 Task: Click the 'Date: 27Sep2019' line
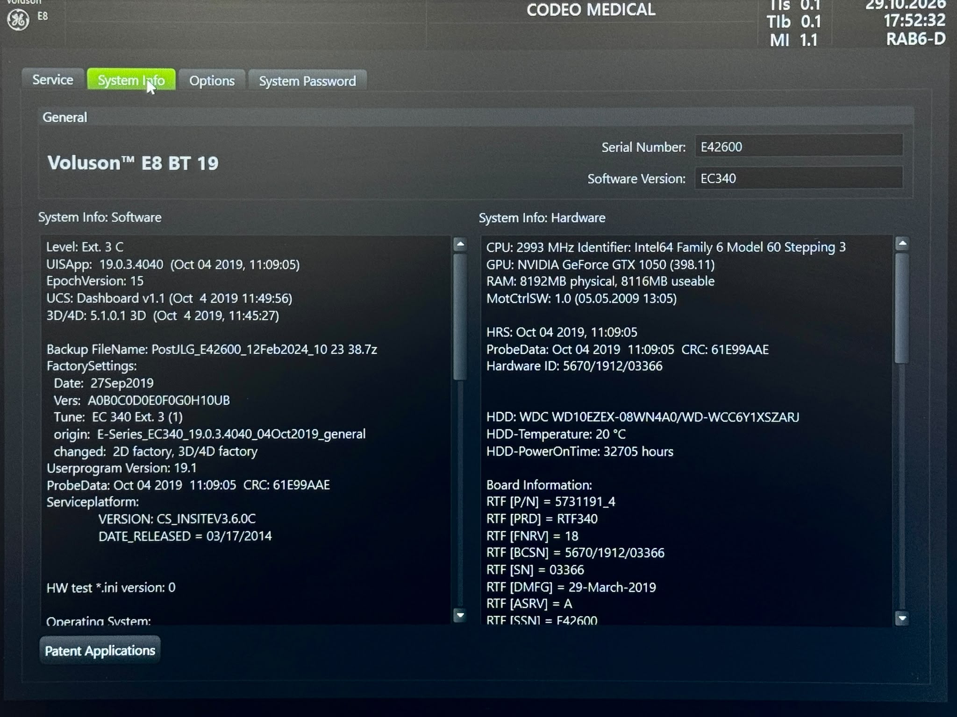[x=104, y=383]
